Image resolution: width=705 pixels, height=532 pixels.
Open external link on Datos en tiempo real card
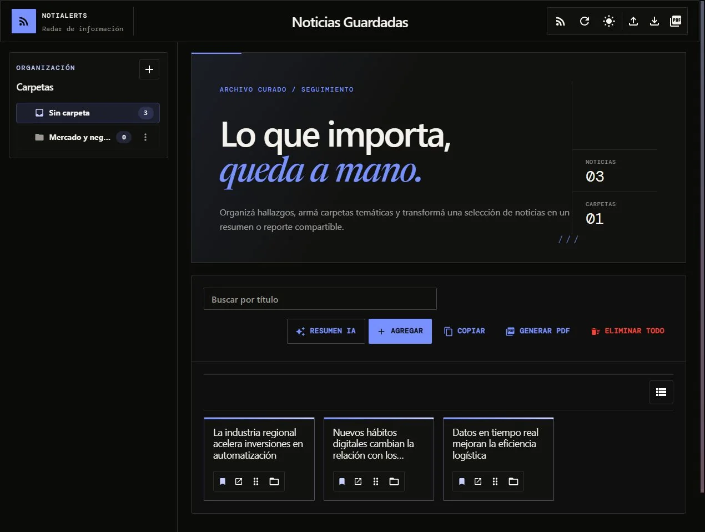tap(478, 481)
